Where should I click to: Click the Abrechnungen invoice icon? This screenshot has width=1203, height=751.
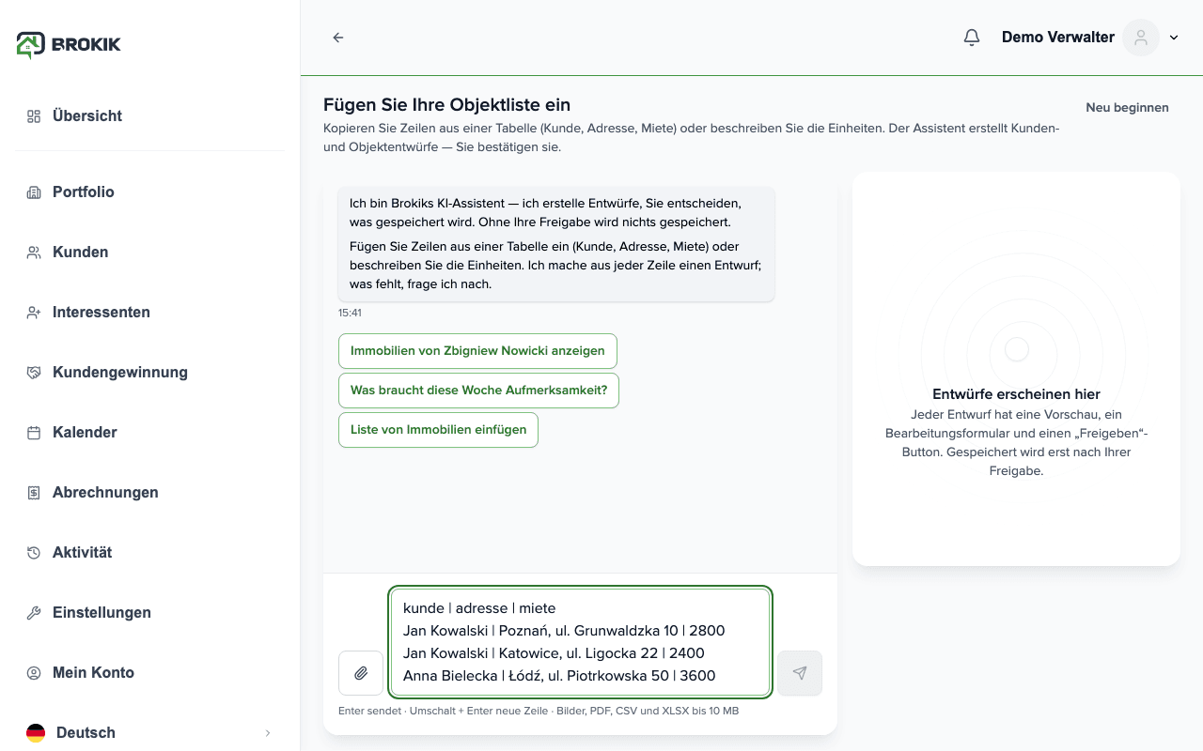click(34, 493)
